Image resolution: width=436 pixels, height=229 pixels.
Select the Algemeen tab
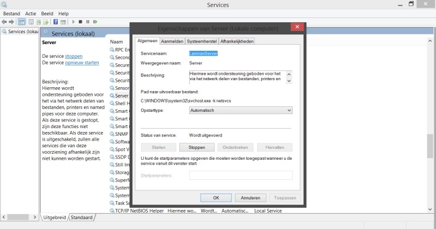[147, 41]
